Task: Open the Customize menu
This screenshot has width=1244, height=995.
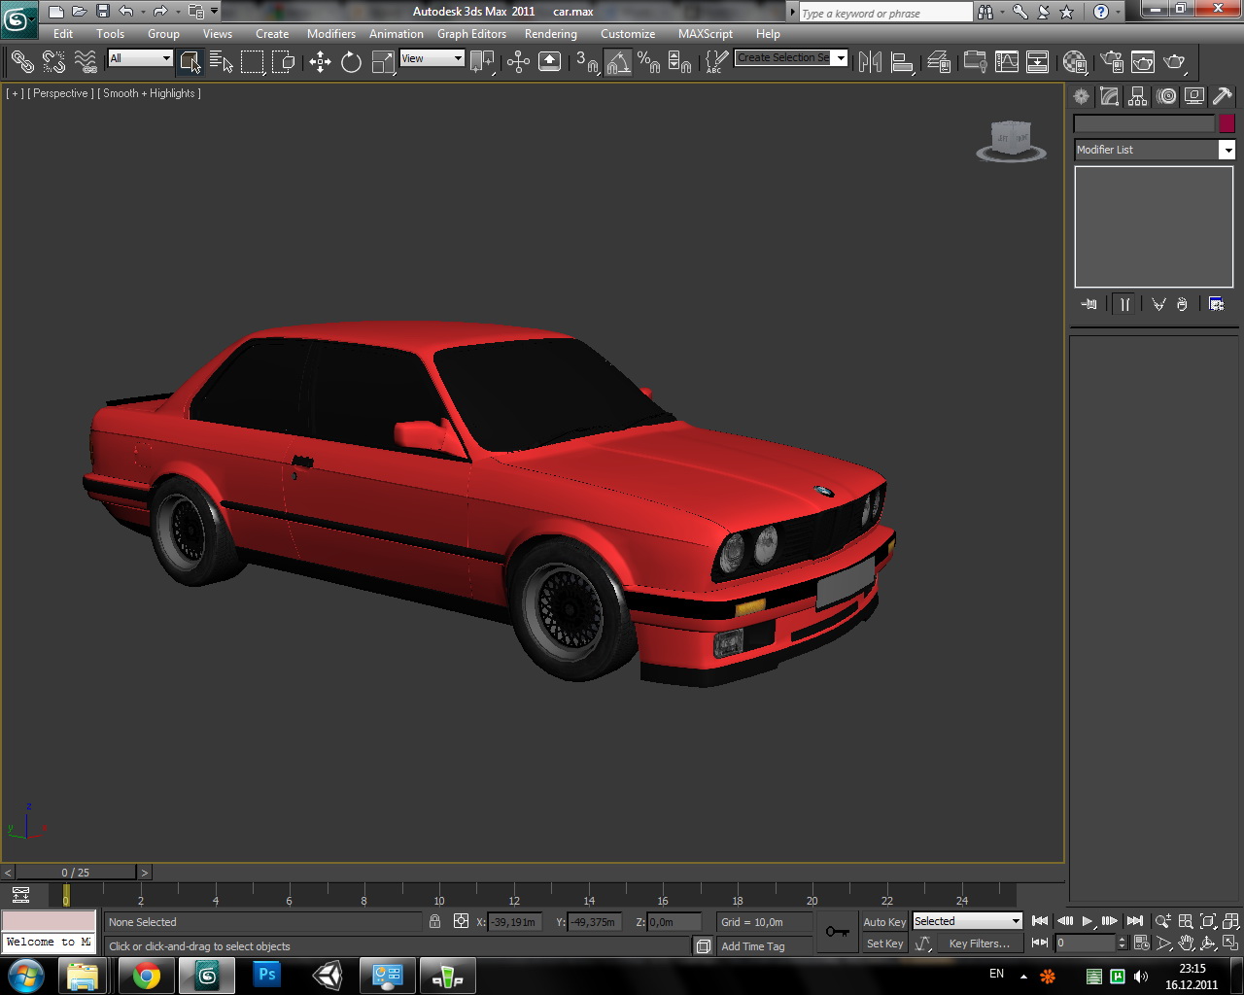Action: (628, 33)
